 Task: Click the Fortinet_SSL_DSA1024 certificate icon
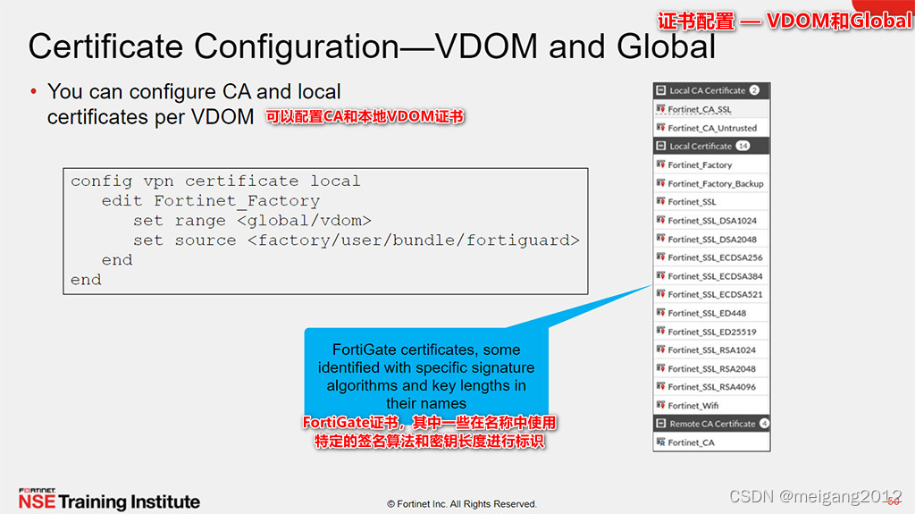point(660,220)
